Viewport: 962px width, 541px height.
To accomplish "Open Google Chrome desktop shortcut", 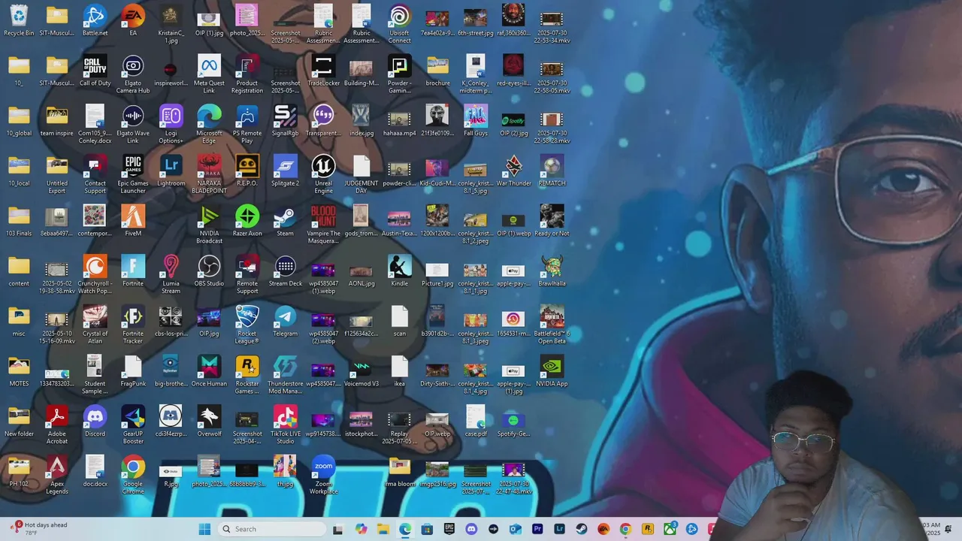I will tap(133, 474).
